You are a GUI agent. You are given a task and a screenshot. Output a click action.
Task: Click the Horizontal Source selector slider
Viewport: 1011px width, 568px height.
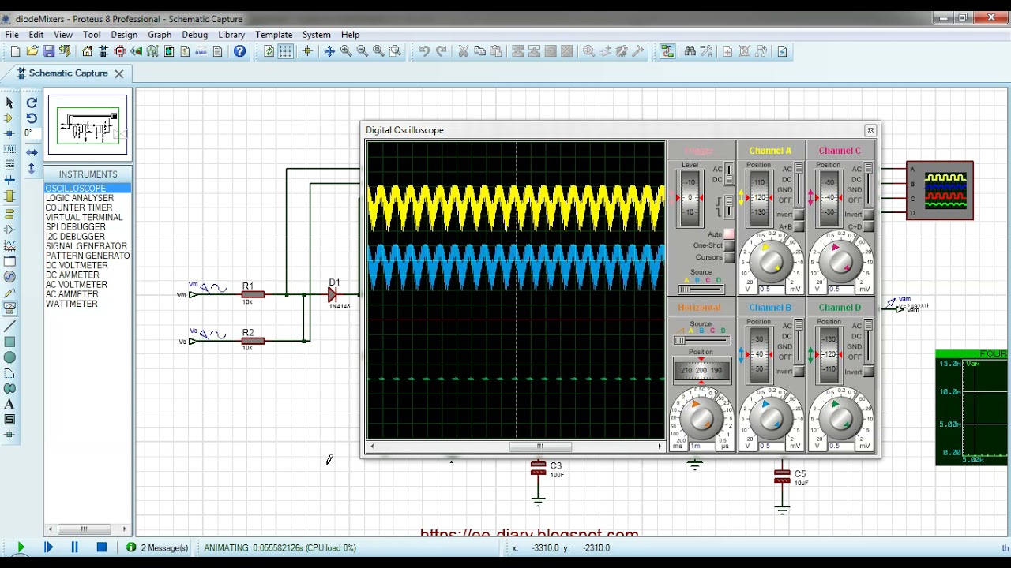[700, 341]
